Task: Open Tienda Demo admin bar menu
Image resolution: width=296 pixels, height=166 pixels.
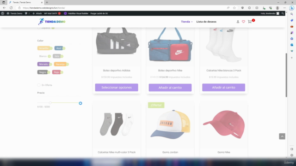Action: coord(14,13)
